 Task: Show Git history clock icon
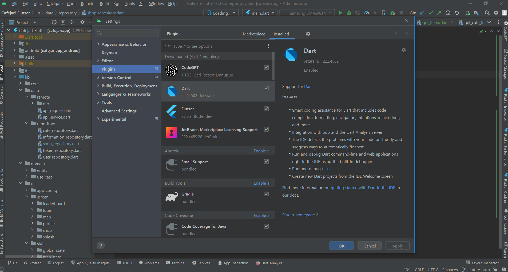click(x=448, y=13)
